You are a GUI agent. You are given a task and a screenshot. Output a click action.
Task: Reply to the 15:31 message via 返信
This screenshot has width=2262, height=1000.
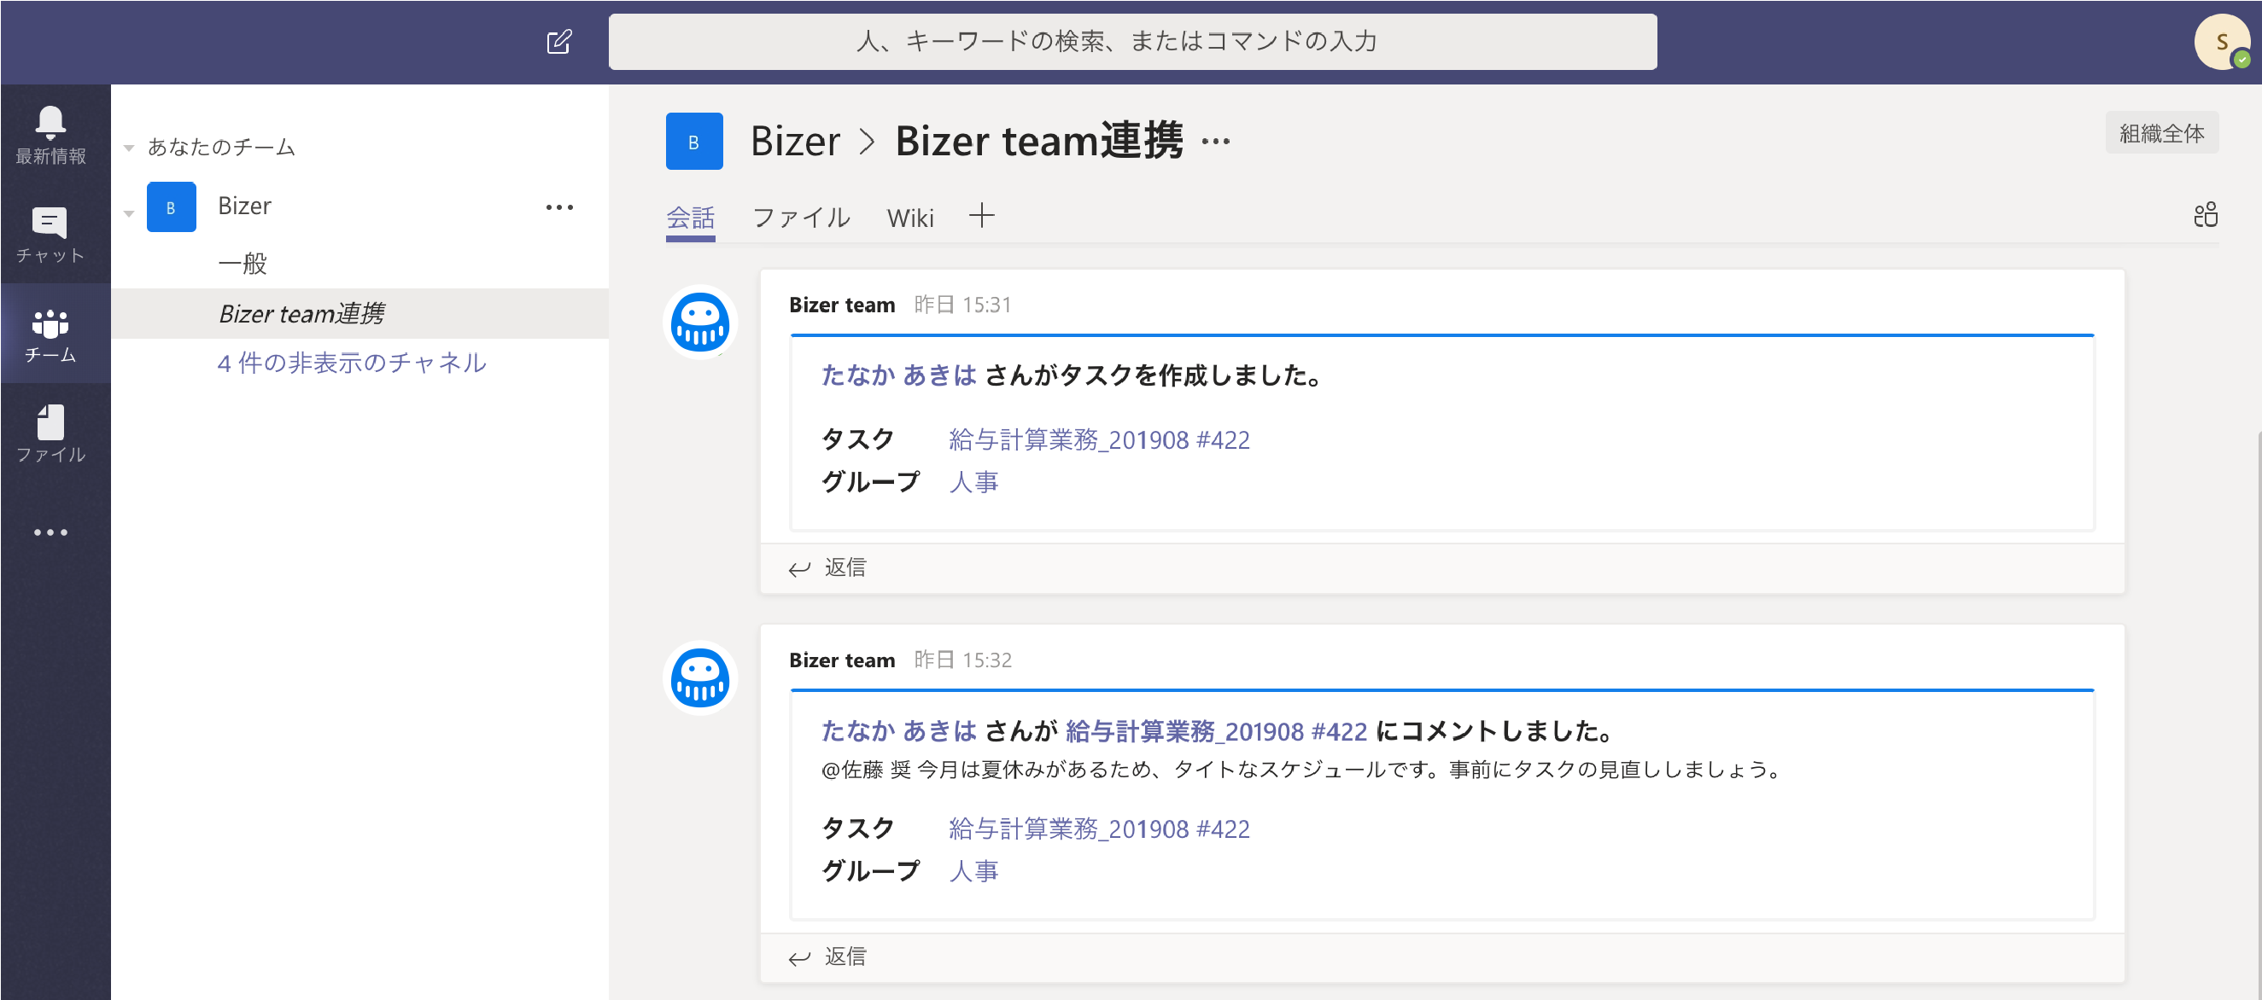(x=845, y=567)
